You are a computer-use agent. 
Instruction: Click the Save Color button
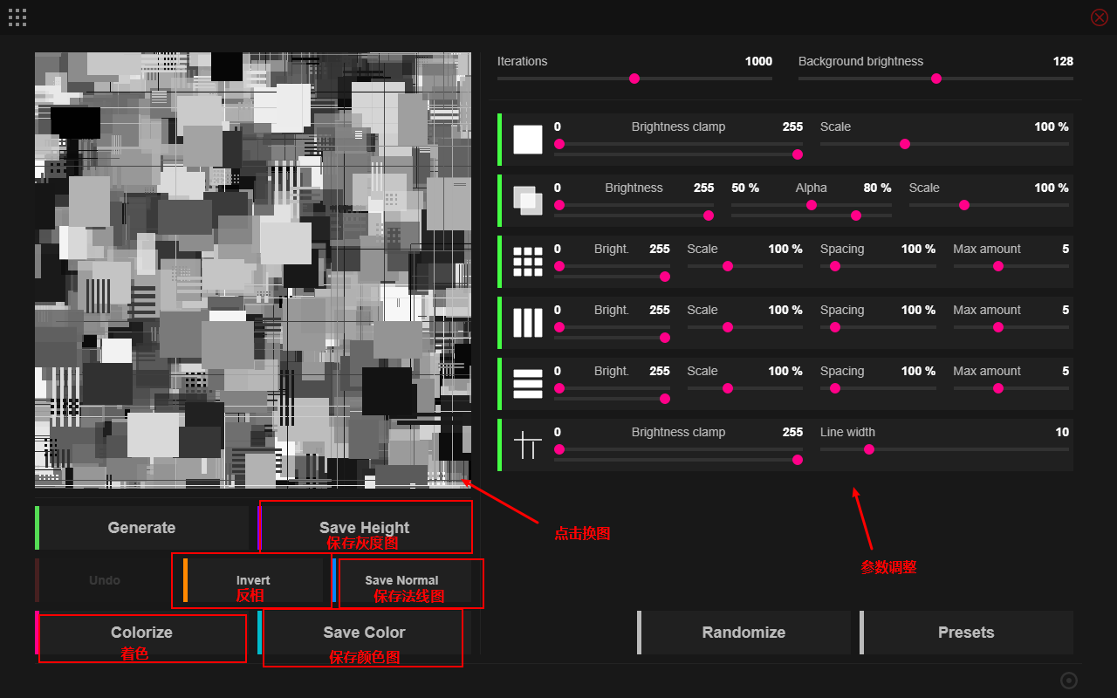pyautogui.click(x=364, y=633)
